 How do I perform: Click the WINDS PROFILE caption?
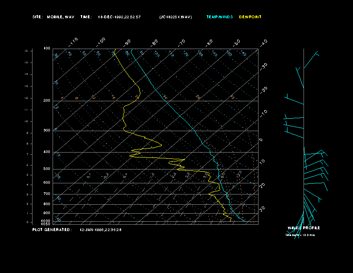[304, 228]
